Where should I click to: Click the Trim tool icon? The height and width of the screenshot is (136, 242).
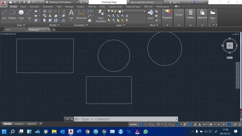(x=56, y=11)
